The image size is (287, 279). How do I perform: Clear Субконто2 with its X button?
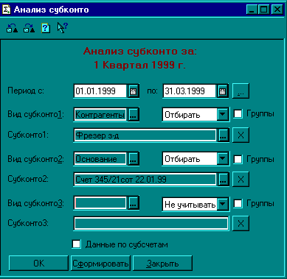(241, 179)
